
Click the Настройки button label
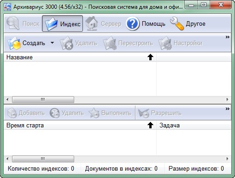click(188, 43)
